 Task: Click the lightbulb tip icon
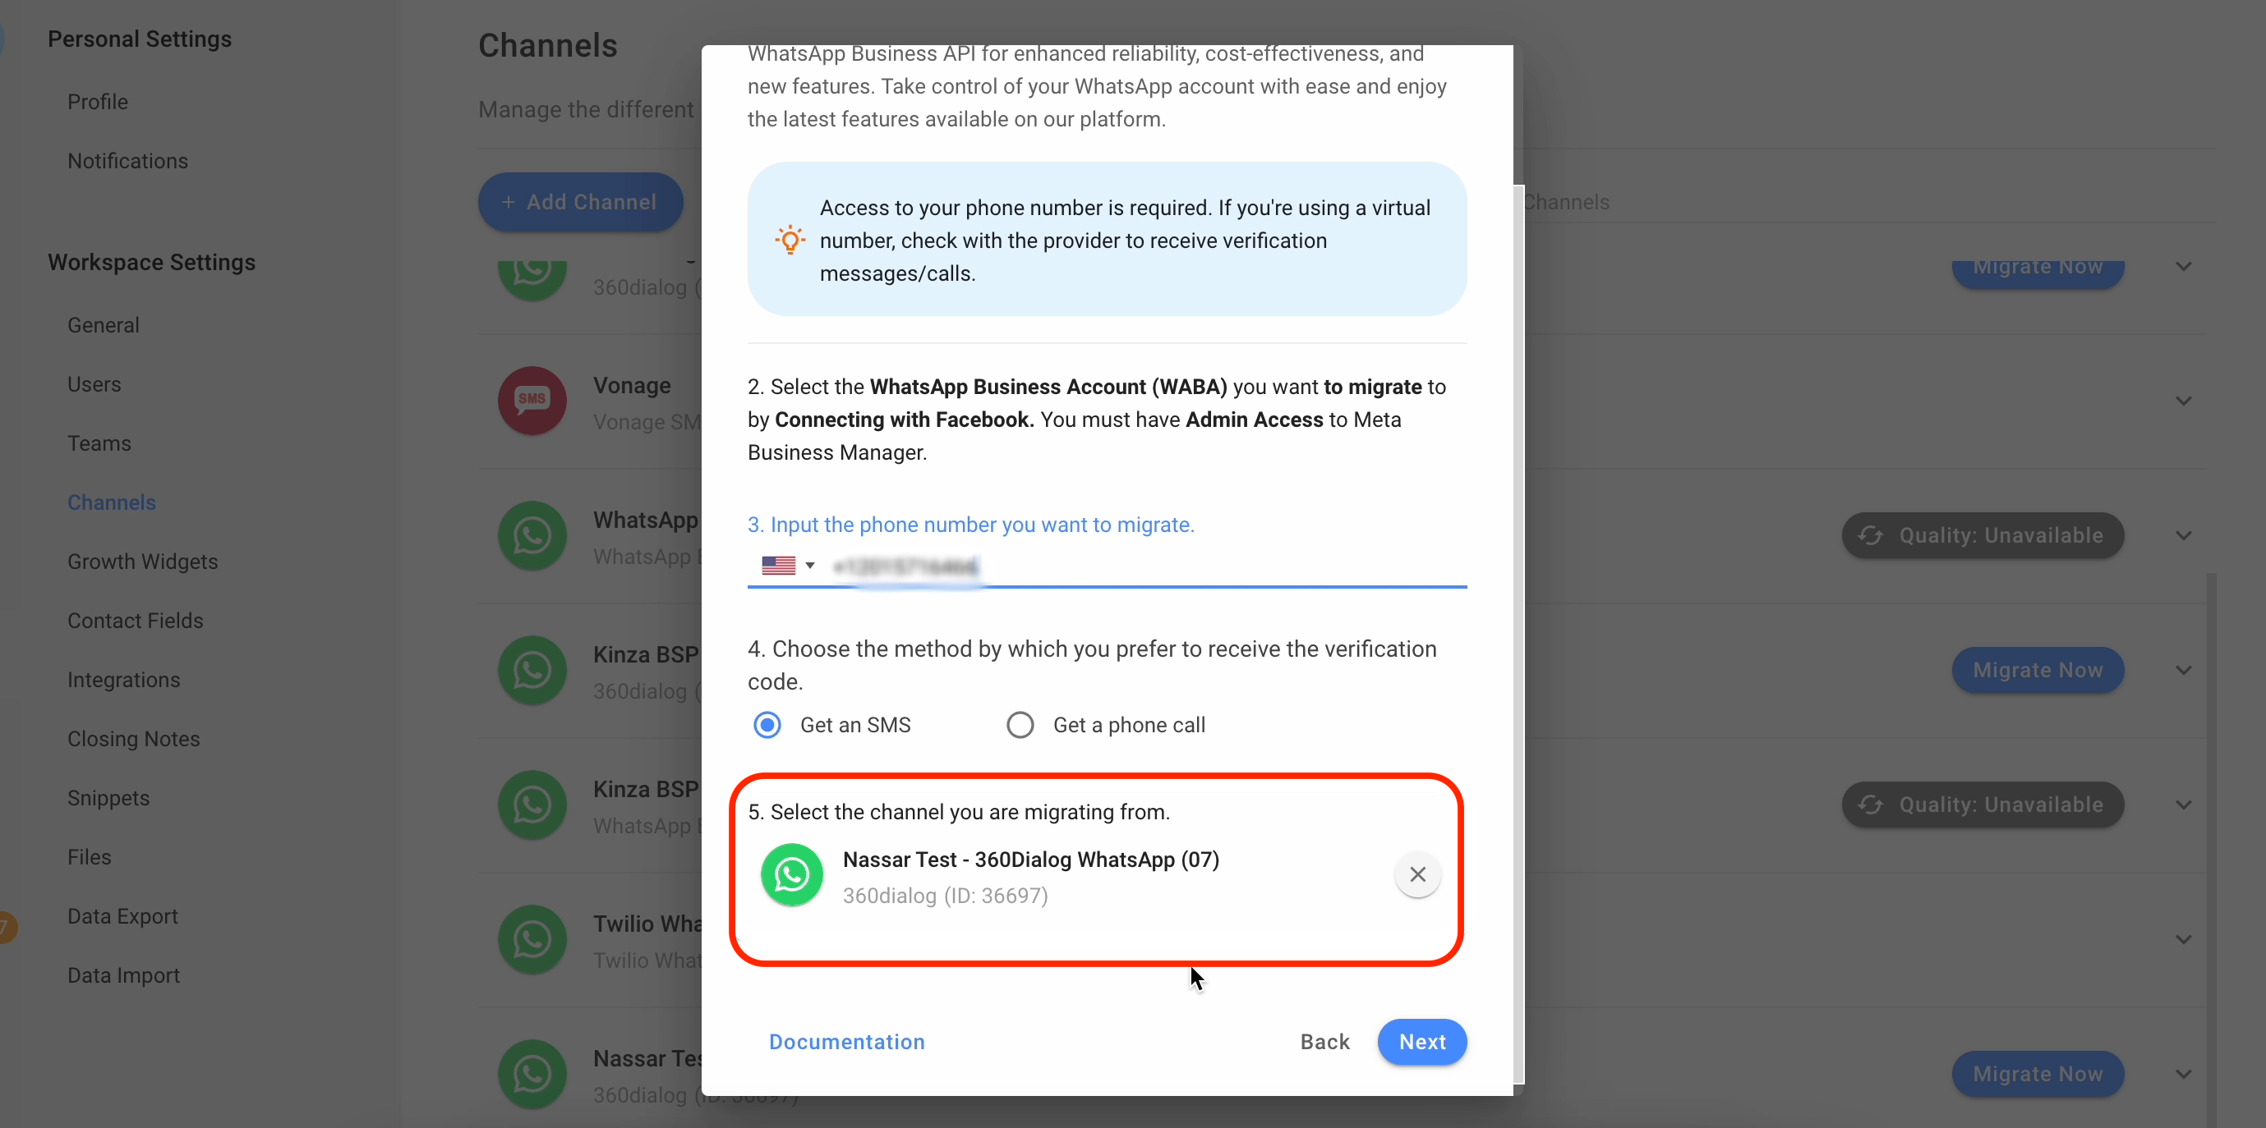[790, 239]
